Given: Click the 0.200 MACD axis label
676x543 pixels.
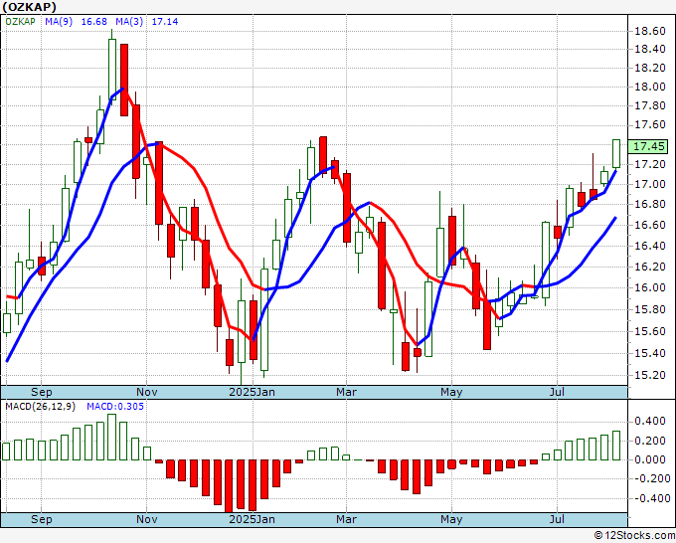Looking at the screenshot, I should (650, 441).
